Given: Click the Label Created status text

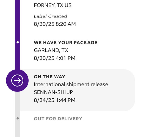Looking at the screenshot, I should coord(51,16).
